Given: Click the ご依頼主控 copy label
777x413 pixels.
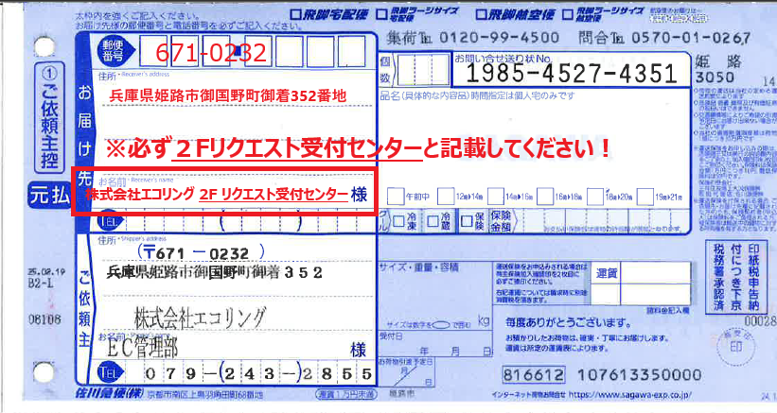Looking at the screenshot, I should [49, 117].
